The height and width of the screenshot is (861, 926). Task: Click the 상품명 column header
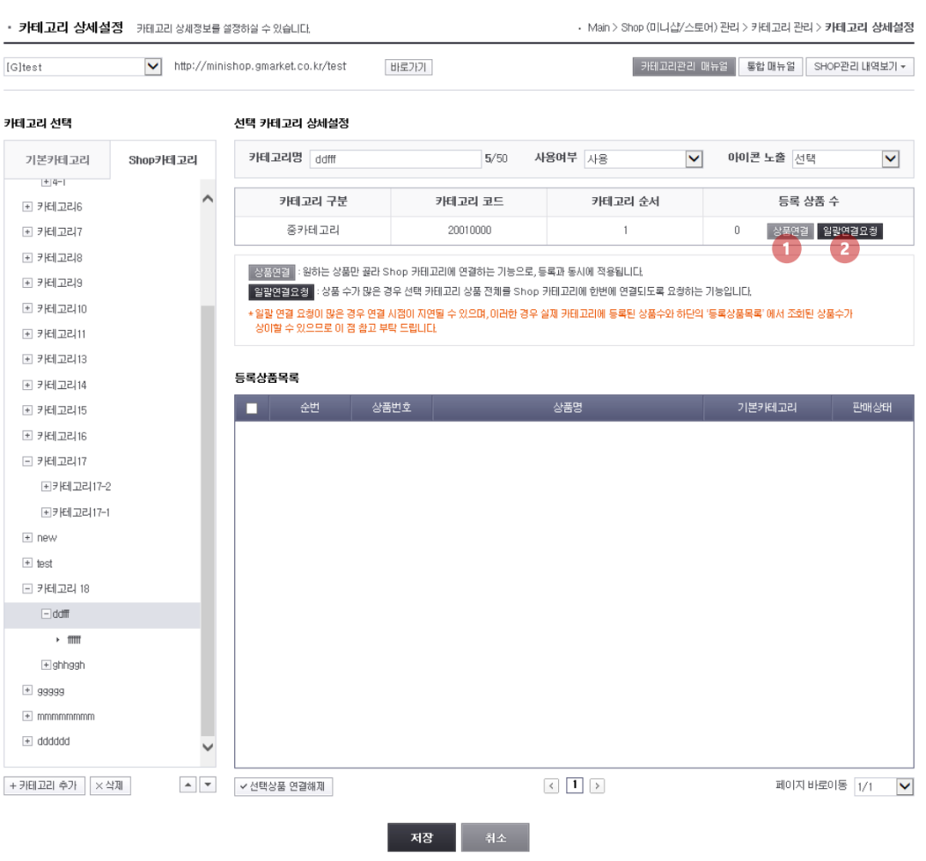click(x=568, y=408)
